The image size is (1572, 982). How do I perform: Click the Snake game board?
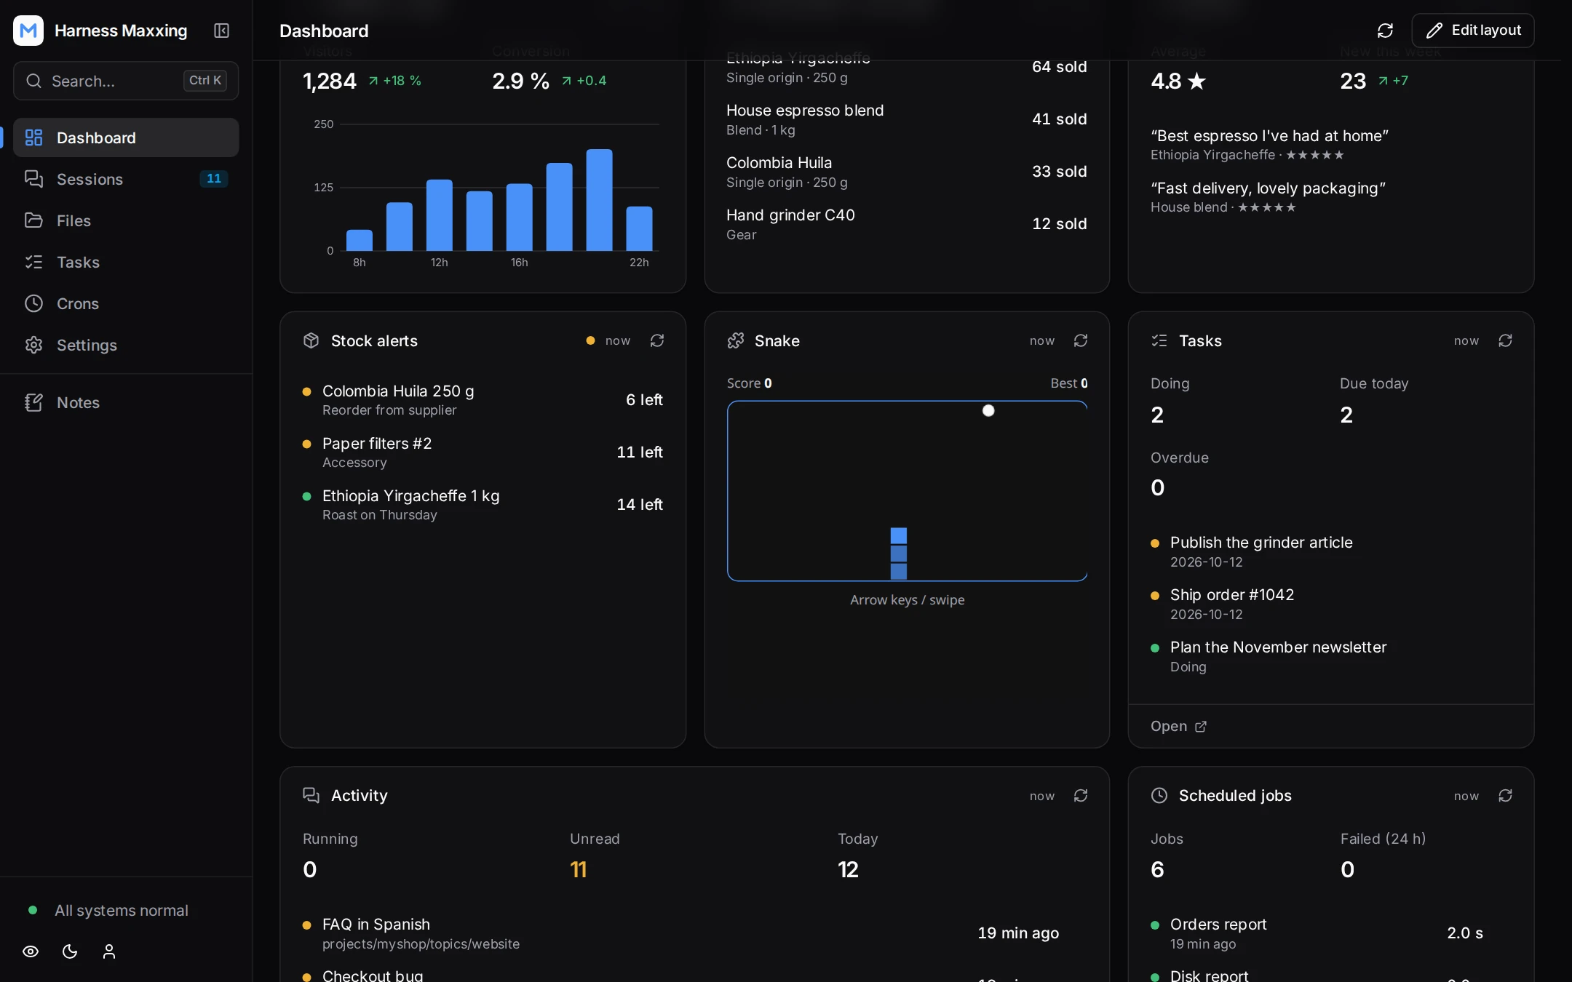click(x=907, y=491)
